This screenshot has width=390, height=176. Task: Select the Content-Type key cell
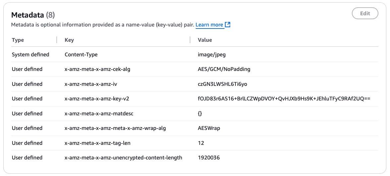click(x=81, y=55)
